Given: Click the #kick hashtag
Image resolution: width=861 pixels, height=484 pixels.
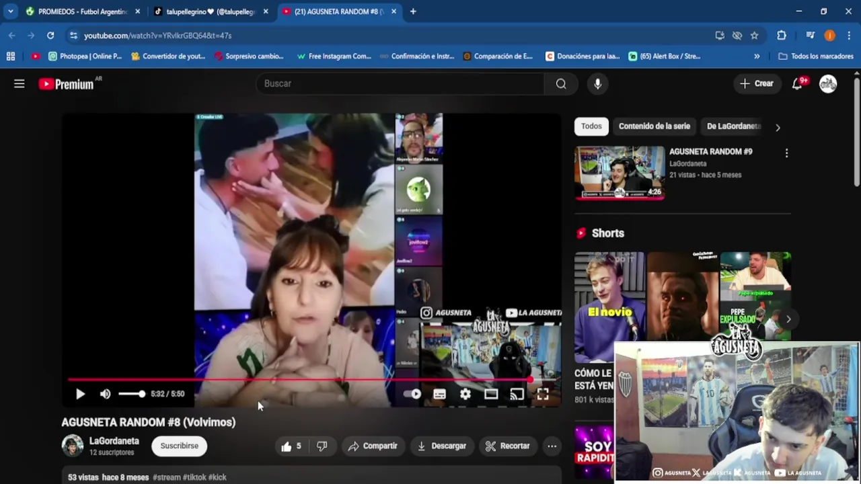Looking at the screenshot, I should (217, 477).
